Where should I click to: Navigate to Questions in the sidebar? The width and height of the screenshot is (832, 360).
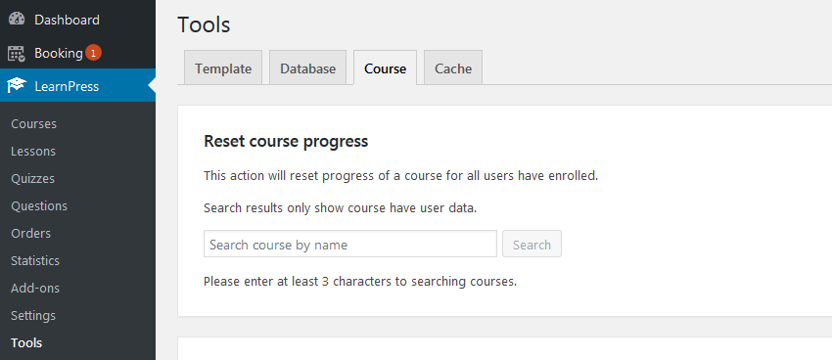point(39,205)
